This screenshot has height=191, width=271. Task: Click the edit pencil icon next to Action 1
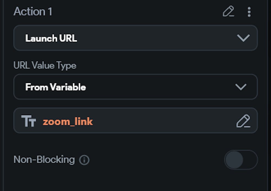pos(229,12)
